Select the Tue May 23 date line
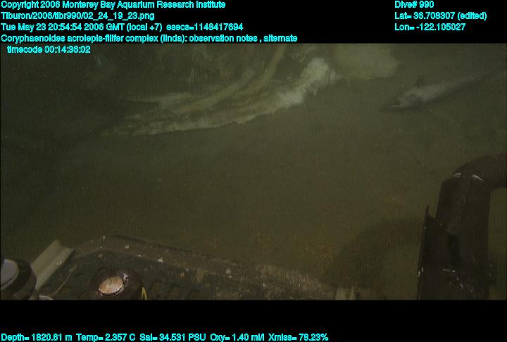This screenshot has height=342, width=507. tap(81, 27)
